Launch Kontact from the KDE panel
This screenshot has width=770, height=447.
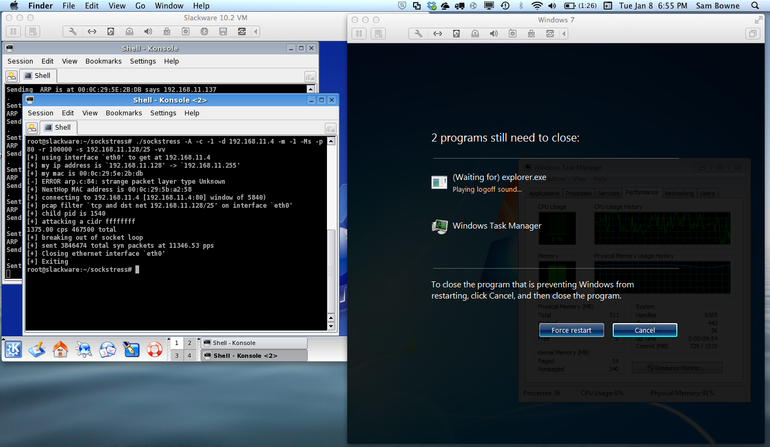pyautogui.click(x=108, y=349)
